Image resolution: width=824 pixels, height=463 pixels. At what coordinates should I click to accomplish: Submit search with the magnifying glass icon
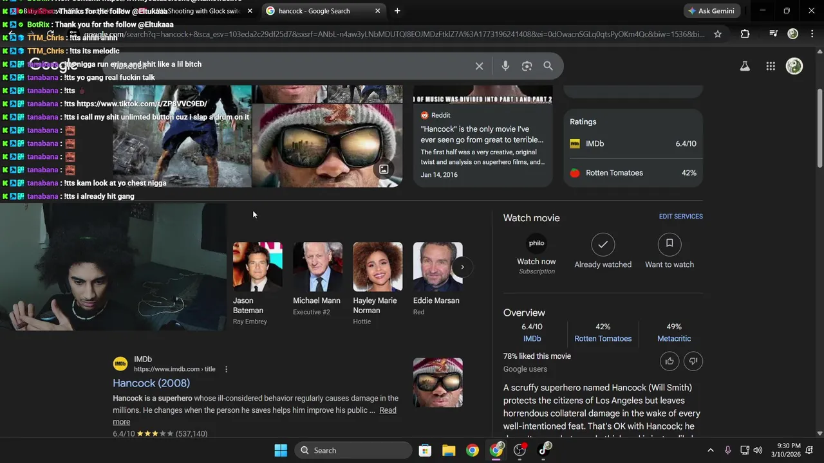(x=548, y=66)
